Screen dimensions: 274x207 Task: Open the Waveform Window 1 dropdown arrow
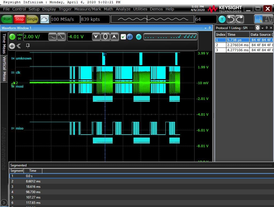pos(205,28)
